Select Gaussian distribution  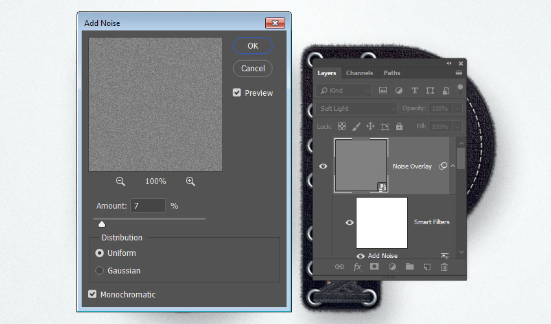pyautogui.click(x=99, y=270)
